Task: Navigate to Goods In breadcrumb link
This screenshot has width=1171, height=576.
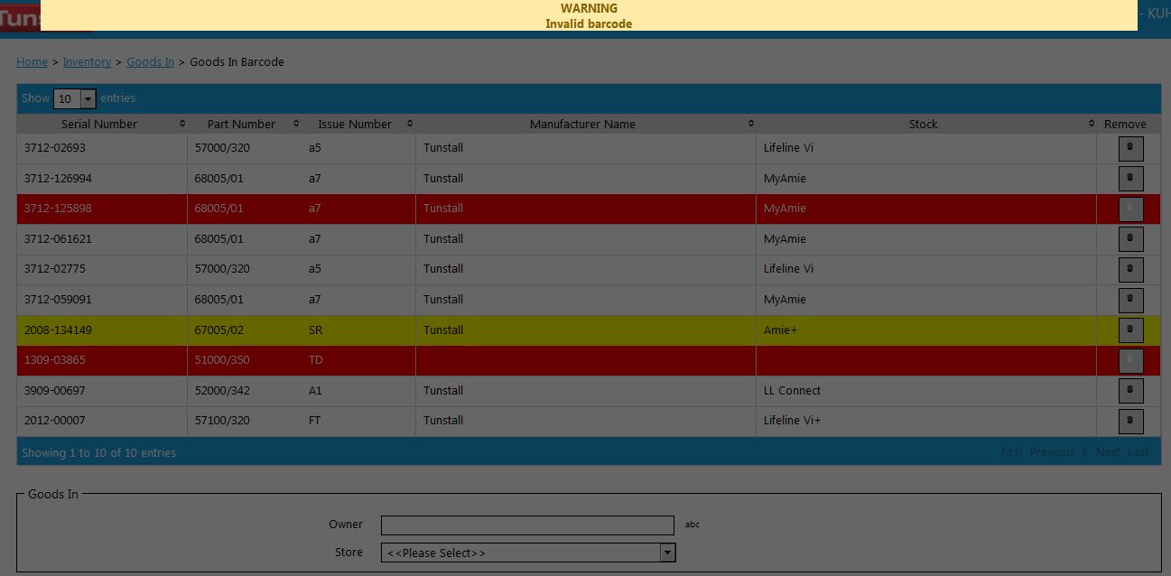Action: [150, 62]
